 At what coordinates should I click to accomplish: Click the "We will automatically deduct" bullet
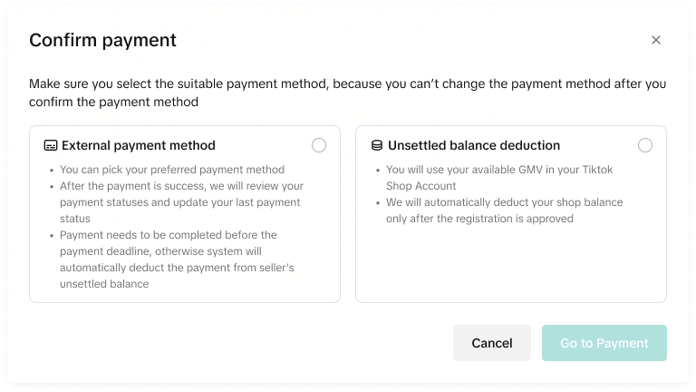tap(504, 202)
